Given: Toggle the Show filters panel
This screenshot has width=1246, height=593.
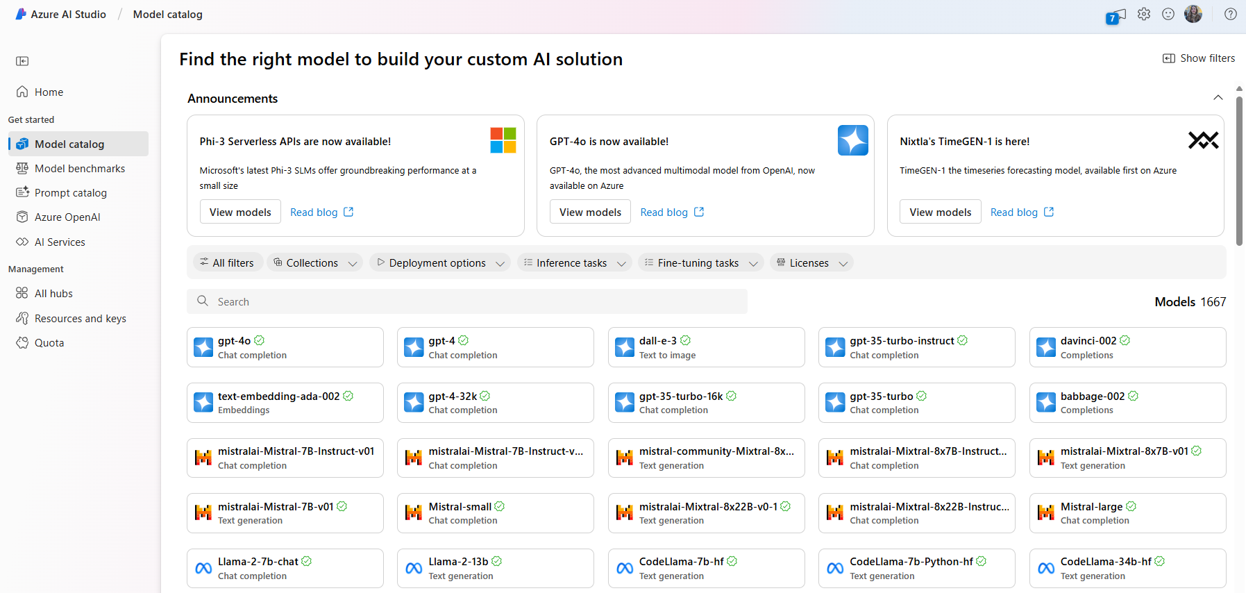Looking at the screenshot, I should 1199,58.
